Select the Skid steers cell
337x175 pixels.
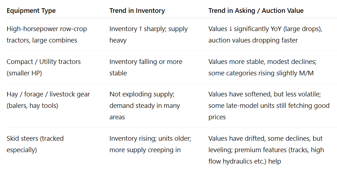coord(35,144)
